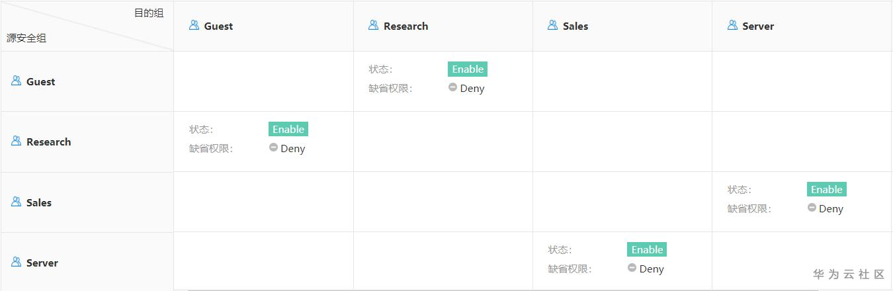Click the Server source group row icon
This screenshot has width=893, height=291.
pos(16,262)
